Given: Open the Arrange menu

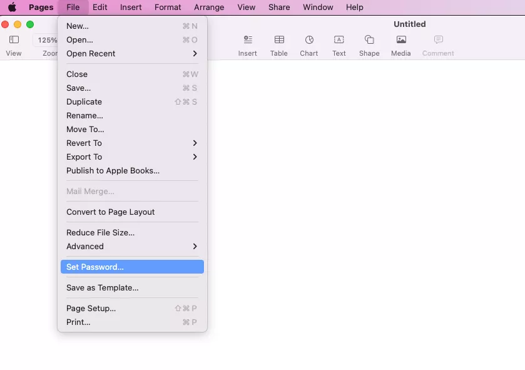Looking at the screenshot, I should (209, 7).
